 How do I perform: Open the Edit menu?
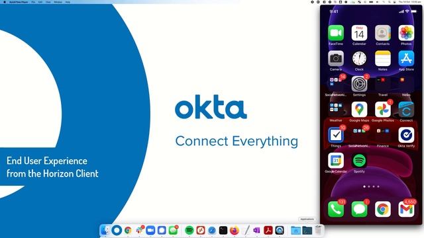(40, 2)
